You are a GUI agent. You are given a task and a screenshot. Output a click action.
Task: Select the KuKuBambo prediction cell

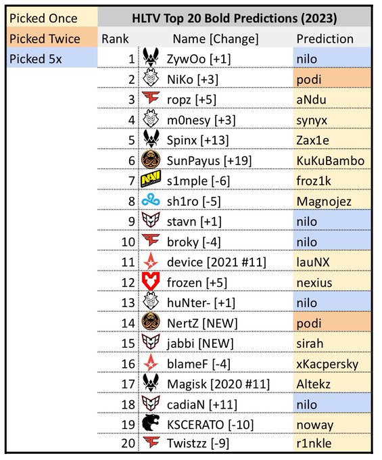(x=332, y=160)
